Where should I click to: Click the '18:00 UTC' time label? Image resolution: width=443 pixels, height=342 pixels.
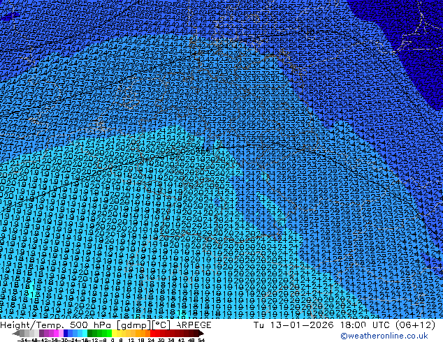pos(365,325)
